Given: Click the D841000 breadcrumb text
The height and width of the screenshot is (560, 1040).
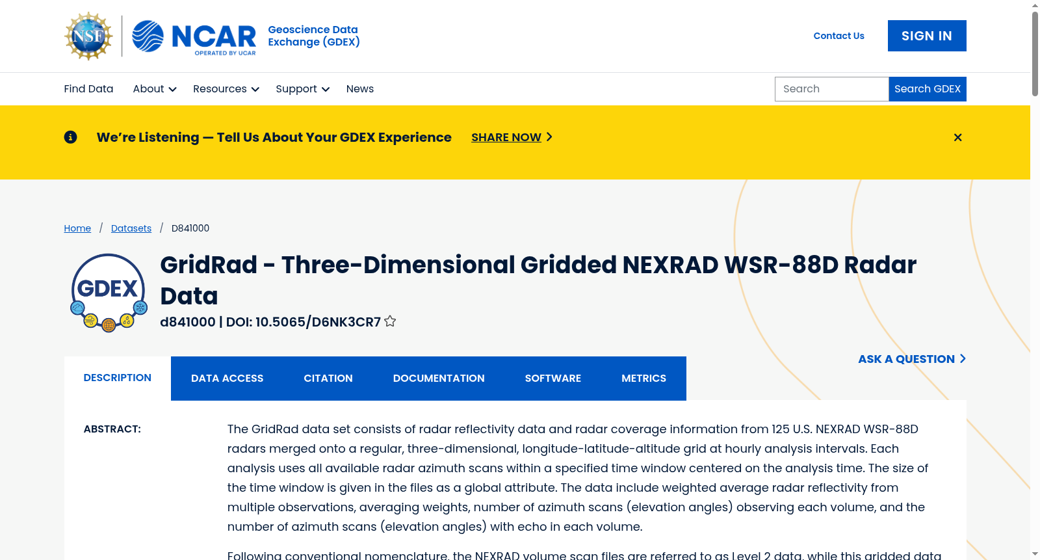Looking at the screenshot, I should [x=190, y=228].
